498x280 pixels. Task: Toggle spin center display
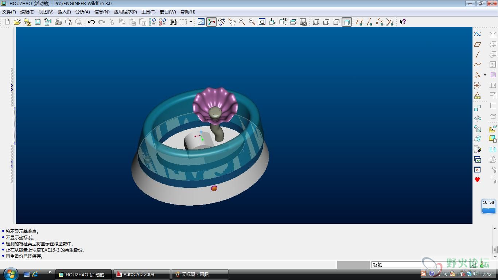211,22
